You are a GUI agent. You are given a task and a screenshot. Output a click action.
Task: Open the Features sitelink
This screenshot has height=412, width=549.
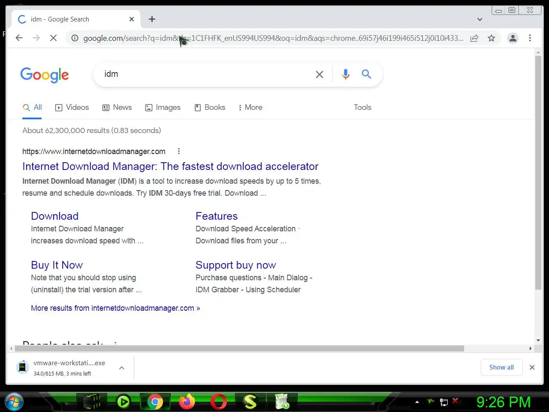click(217, 216)
